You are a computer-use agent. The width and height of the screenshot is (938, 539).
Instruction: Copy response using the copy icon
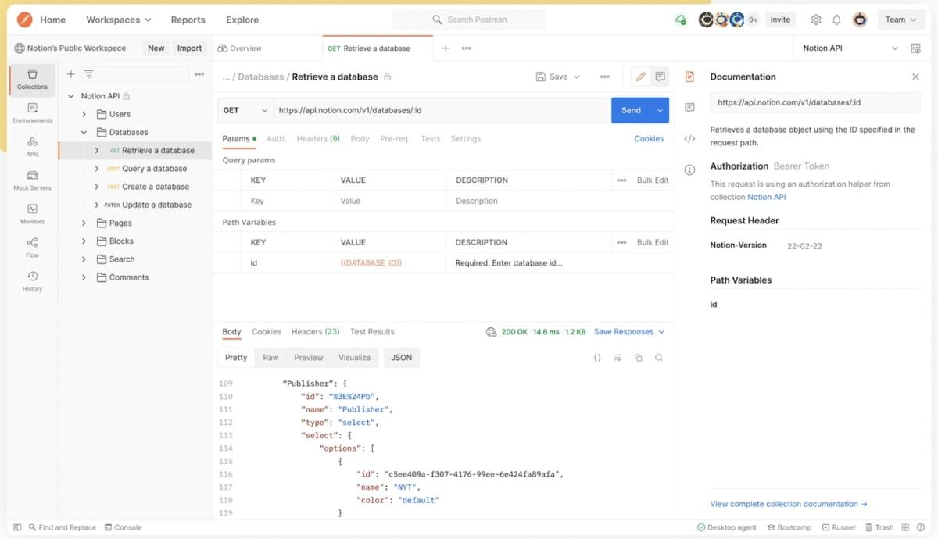(x=639, y=358)
